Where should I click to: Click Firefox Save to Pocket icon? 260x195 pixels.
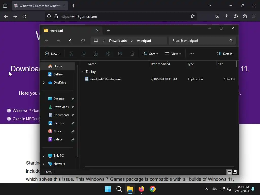(x=217, y=17)
